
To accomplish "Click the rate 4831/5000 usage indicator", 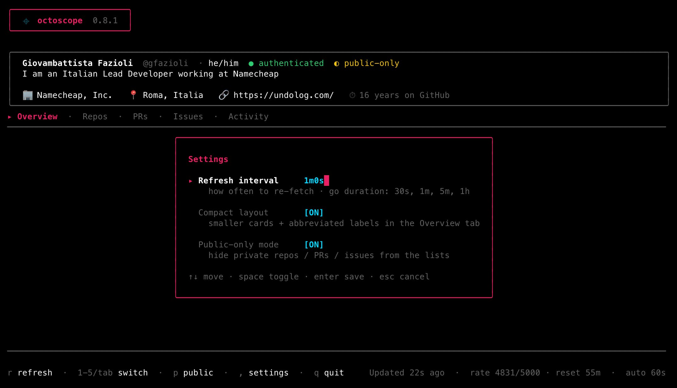I will pyautogui.click(x=505, y=373).
